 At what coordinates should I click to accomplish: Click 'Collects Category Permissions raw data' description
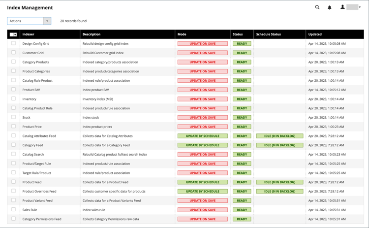point(111,219)
